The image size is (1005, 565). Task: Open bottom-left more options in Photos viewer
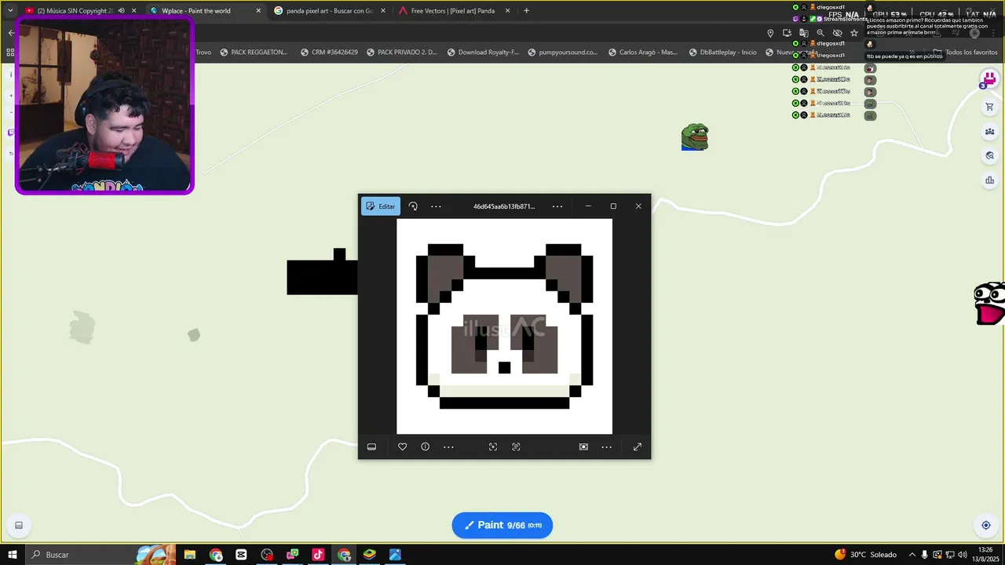point(448,447)
